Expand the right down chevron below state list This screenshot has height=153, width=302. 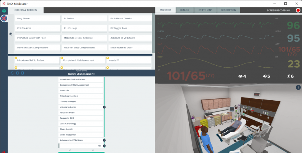tap(93, 150)
